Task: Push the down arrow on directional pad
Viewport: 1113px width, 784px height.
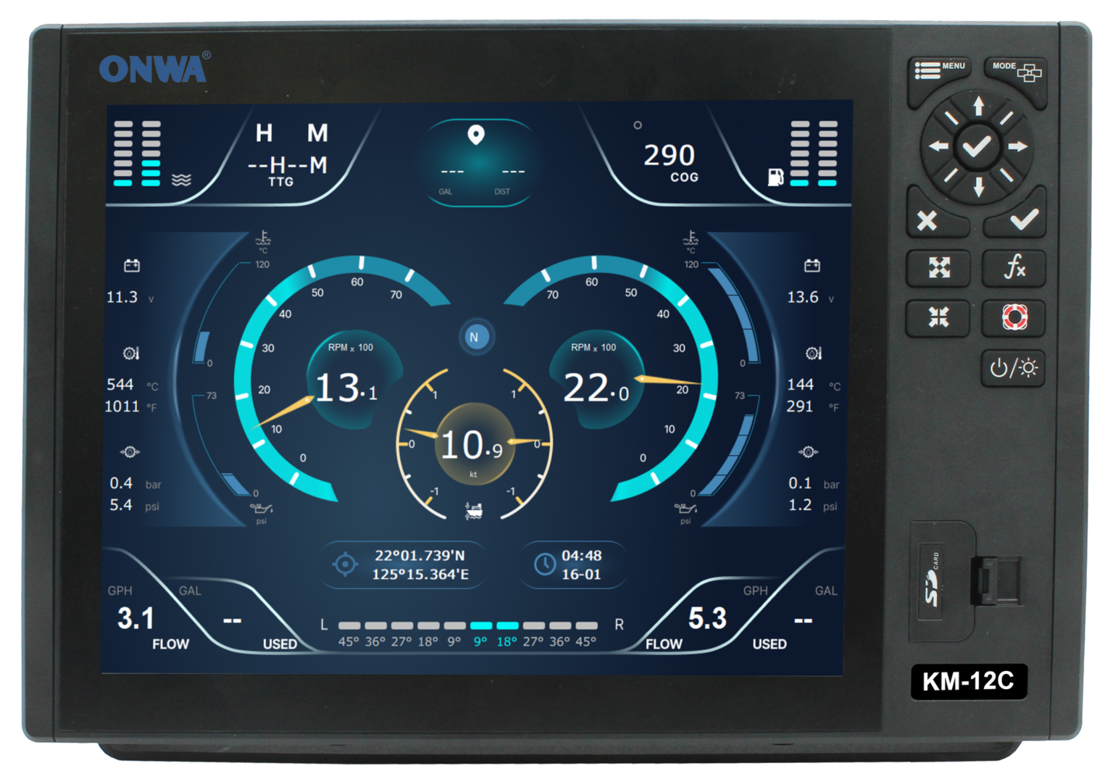Action: pos(978,187)
